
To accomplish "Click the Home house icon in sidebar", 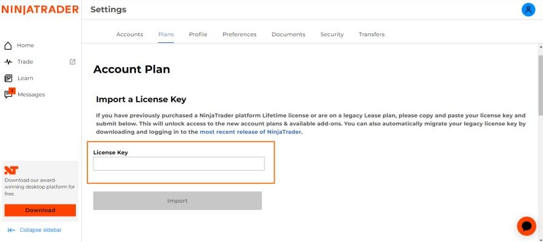I will (8, 45).
